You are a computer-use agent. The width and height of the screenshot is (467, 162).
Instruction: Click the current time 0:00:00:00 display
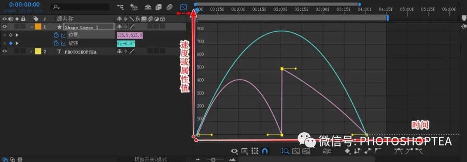(x=24, y=4)
